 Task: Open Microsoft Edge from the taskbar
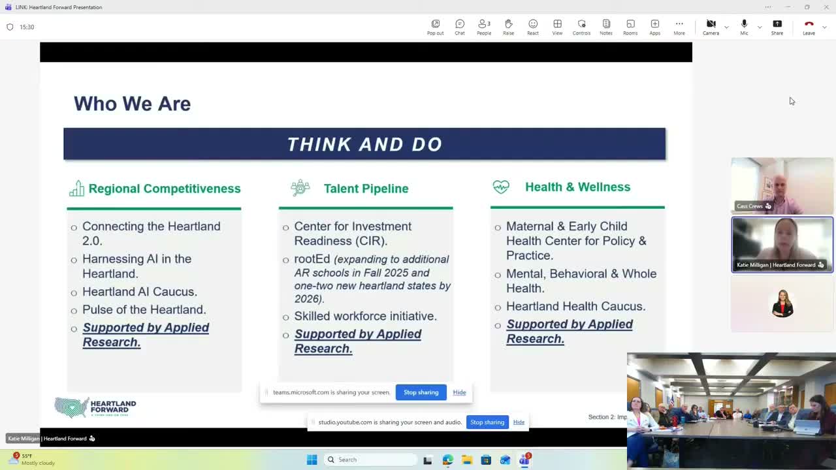(x=447, y=460)
